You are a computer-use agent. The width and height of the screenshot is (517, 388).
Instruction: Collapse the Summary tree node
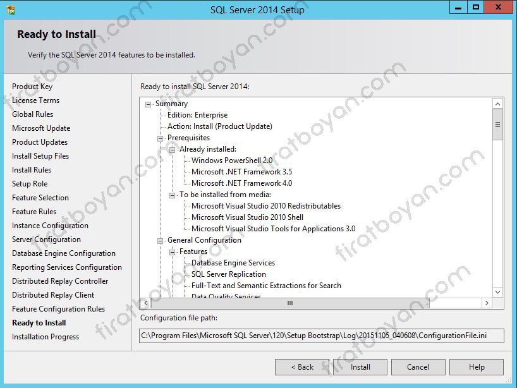click(x=148, y=104)
